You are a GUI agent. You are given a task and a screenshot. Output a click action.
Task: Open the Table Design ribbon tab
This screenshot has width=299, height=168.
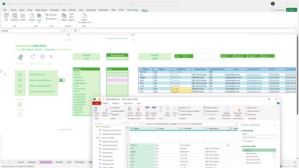(x=133, y=10)
